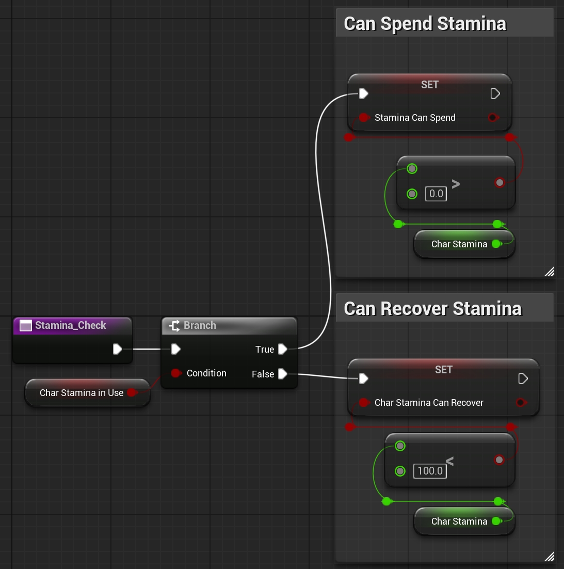Click the Stamina Can Spend red input pin
Screen dimensions: 564x569
click(x=364, y=118)
